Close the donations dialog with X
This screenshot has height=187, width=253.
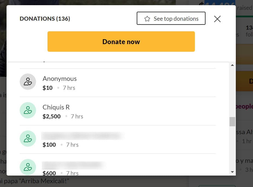click(217, 19)
